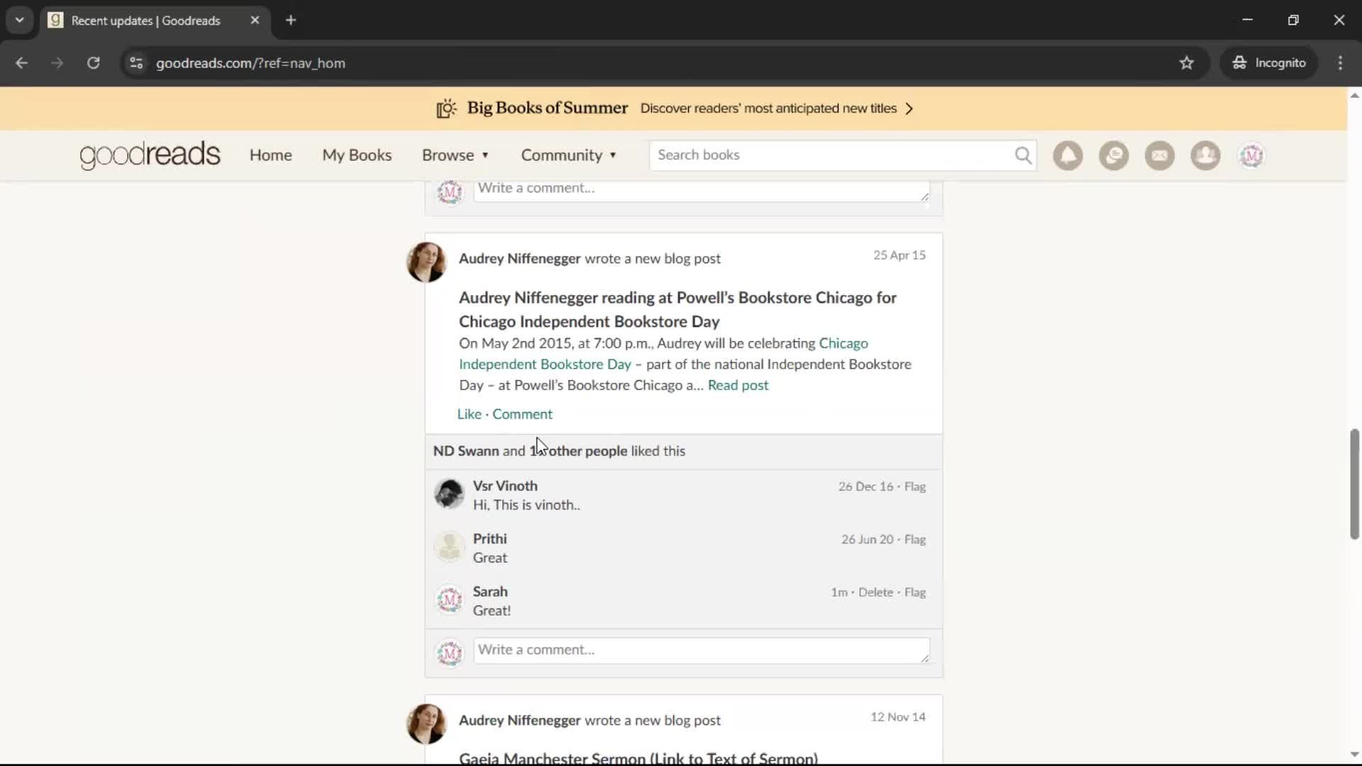This screenshot has height=766, width=1362.
Task: Open Discover readers' most anticipated titles banner
Action: [768, 109]
